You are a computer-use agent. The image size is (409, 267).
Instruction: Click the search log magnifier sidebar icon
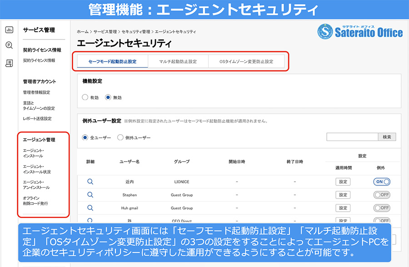pyautogui.click(x=9, y=45)
